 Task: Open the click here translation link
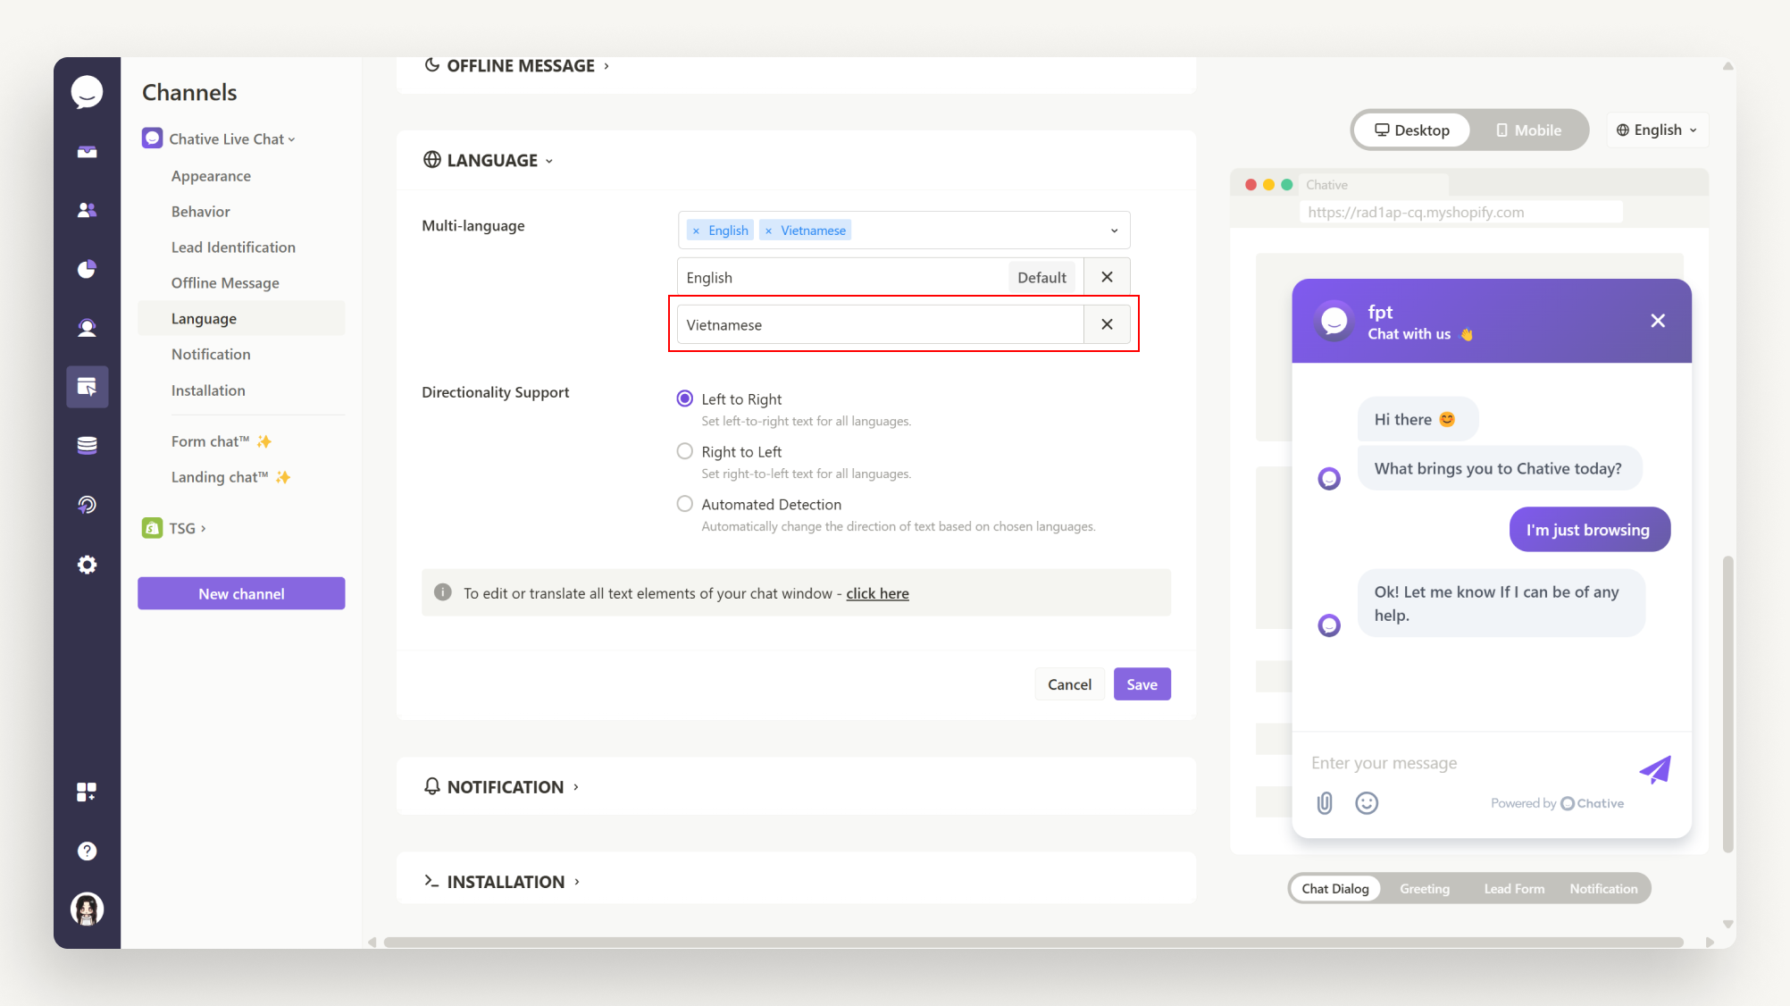click(877, 592)
